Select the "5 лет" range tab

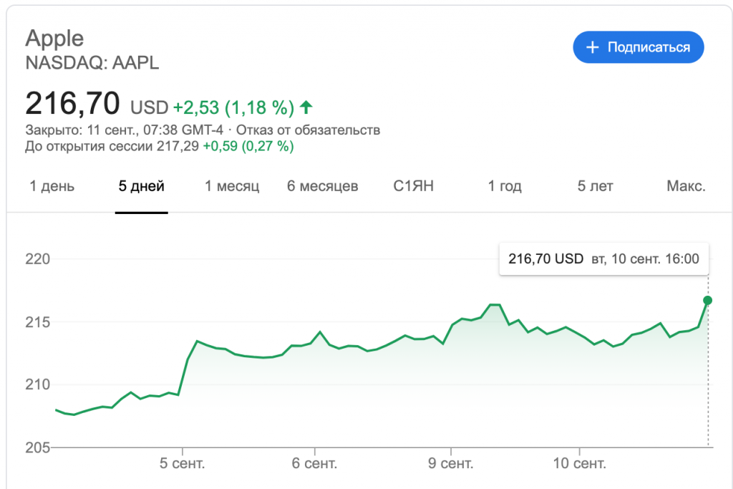(596, 187)
